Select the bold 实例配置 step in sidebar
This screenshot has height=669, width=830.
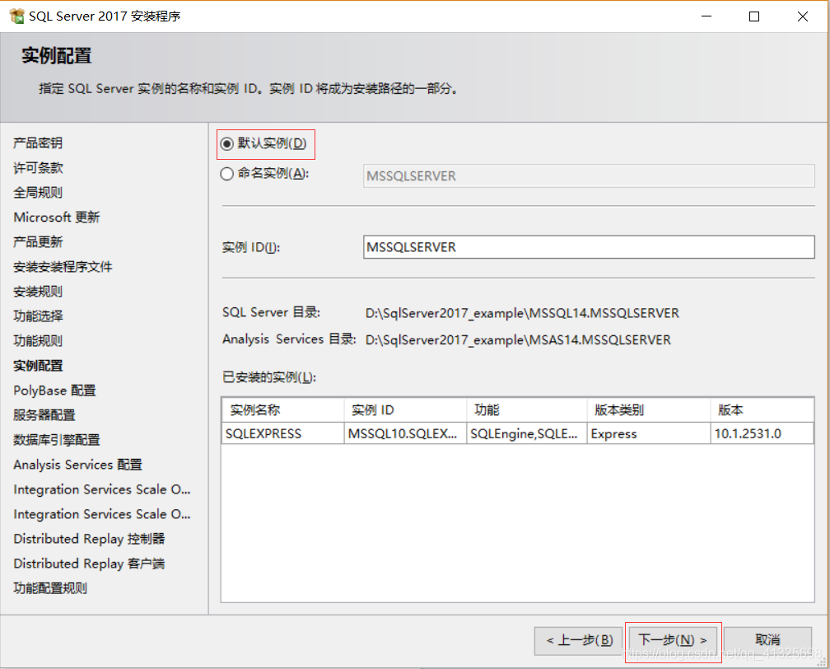click(38, 366)
